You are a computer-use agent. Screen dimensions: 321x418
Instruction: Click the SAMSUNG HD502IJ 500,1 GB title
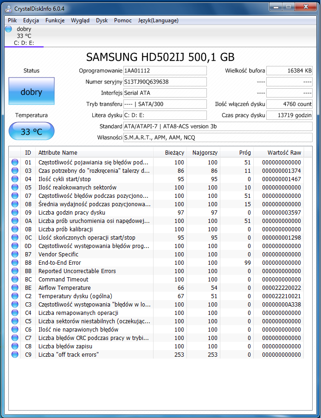pyautogui.click(x=160, y=57)
